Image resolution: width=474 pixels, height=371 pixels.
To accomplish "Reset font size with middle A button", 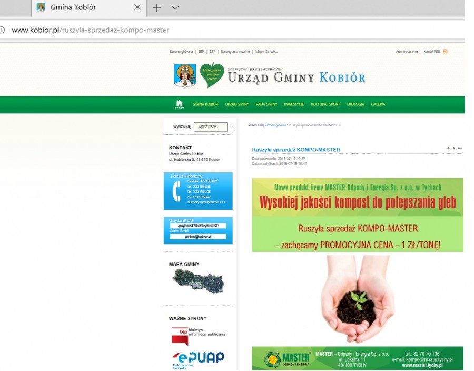I will pyautogui.click(x=453, y=148).
